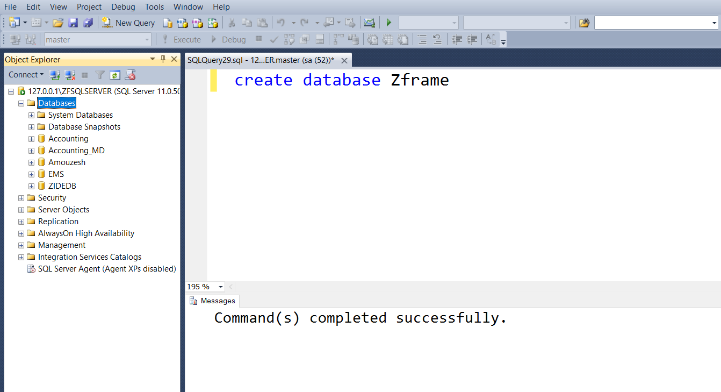Click the Object Explorer script stop icon
The width and height of the screenshot is (721, 392).
click(130, 75)
